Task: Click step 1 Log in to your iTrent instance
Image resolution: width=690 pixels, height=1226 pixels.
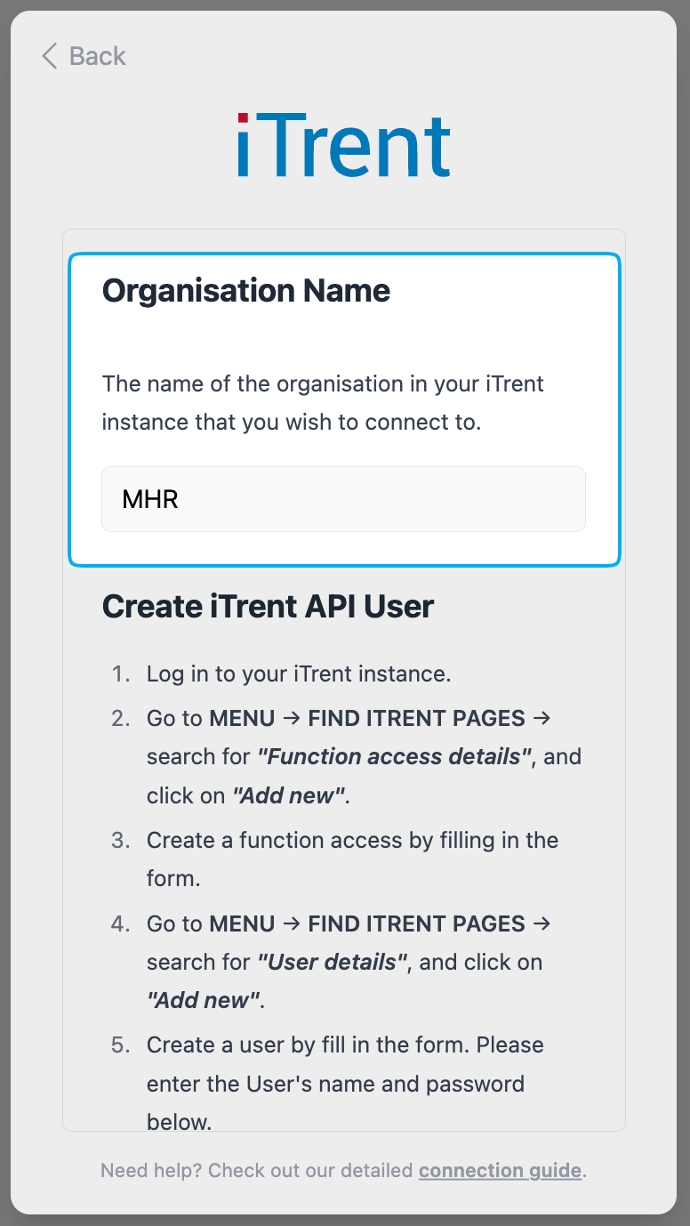Action: 299,673
